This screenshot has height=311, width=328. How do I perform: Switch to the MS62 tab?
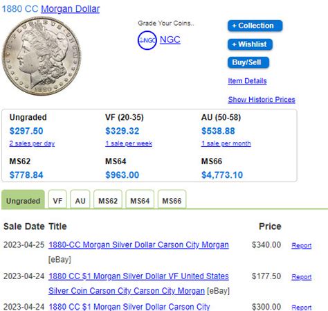click(x=108, y=200)
